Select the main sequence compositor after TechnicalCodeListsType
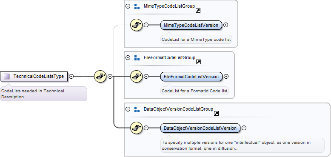331x157 pixels. 100,76
